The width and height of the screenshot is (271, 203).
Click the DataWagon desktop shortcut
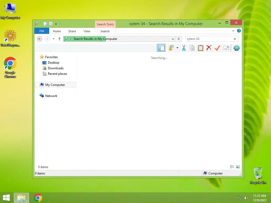[10, 38]
